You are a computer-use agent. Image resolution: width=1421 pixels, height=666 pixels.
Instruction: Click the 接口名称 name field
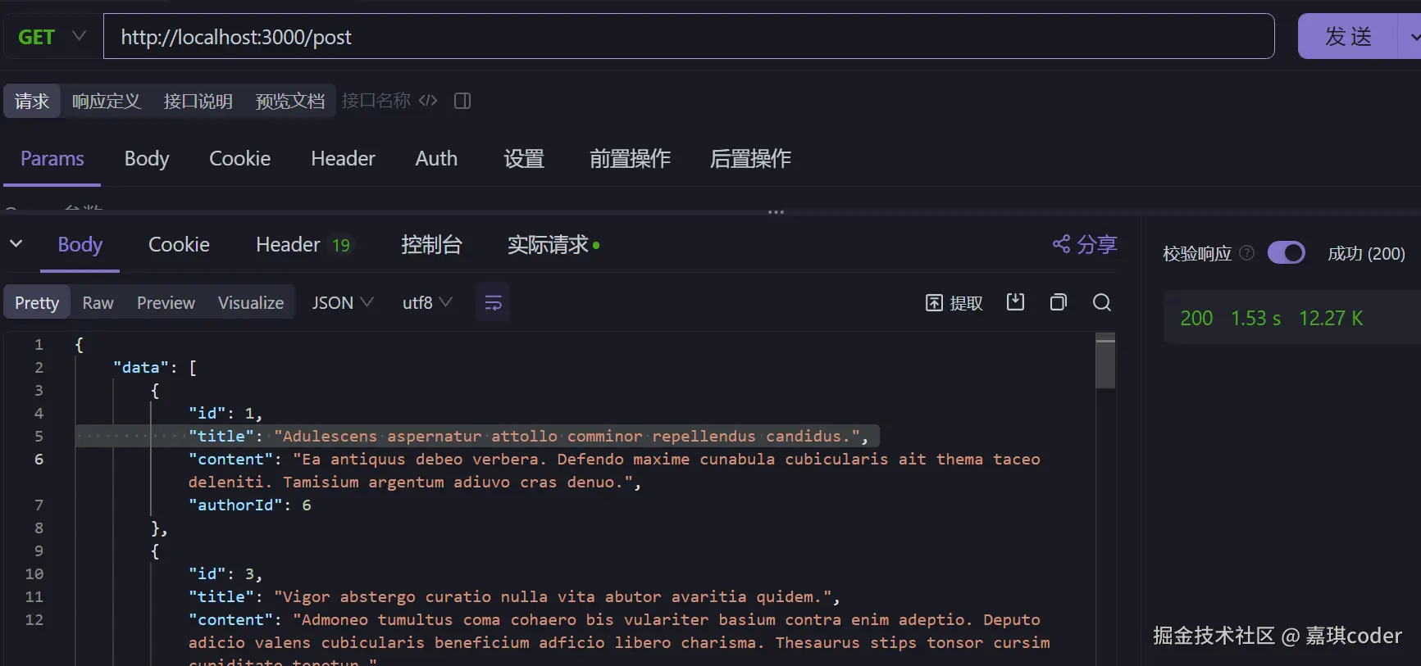point(376,101)
